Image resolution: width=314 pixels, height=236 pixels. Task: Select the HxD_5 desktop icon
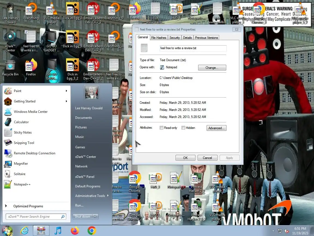pos(176,12)
